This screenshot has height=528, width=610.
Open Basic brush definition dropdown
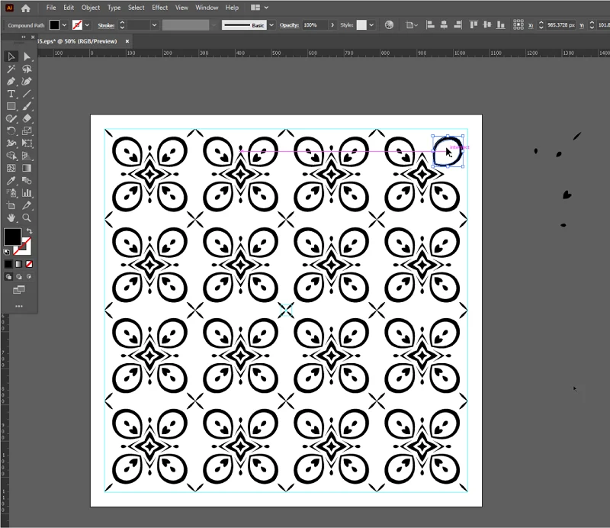pyautogui.click(x=271, y=25)
